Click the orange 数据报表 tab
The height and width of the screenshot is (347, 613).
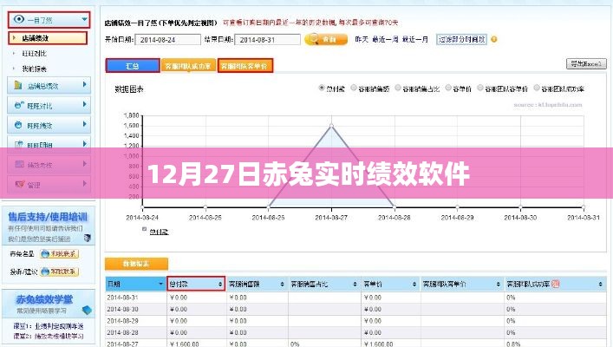(136, 264)
